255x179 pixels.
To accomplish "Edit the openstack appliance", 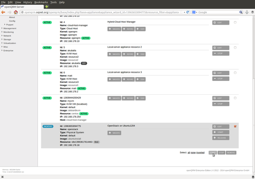I will click(x=221, y=127).
